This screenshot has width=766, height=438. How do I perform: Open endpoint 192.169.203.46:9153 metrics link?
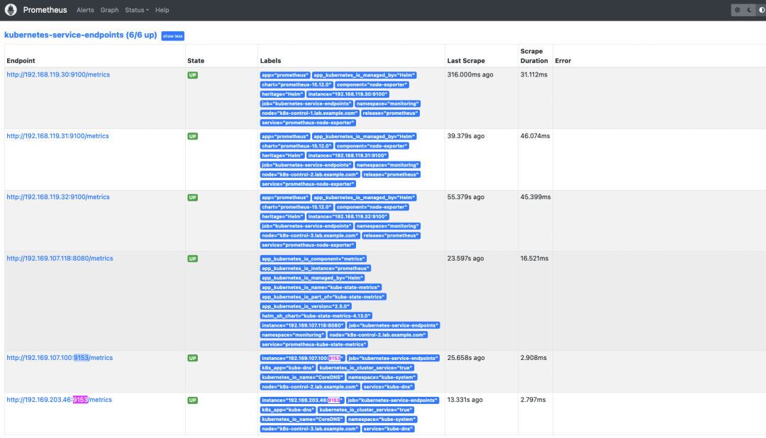point(59,400)
